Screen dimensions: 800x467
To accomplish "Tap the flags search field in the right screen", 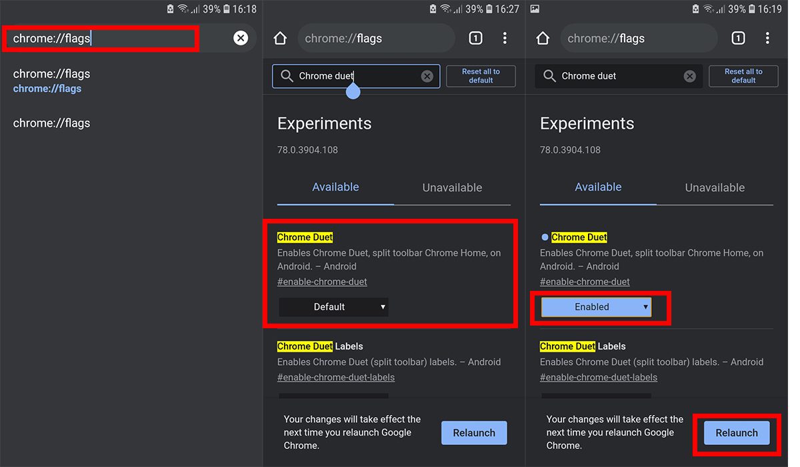I will coord(619,76).
